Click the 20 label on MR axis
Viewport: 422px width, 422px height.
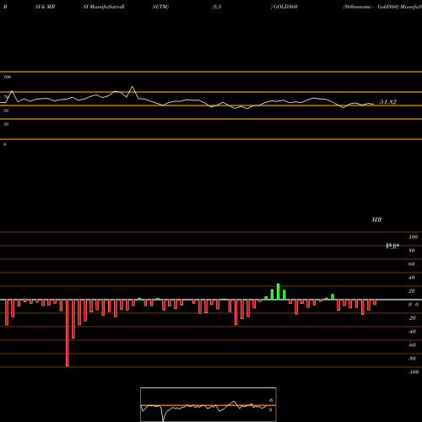click(x=412, y=291)
